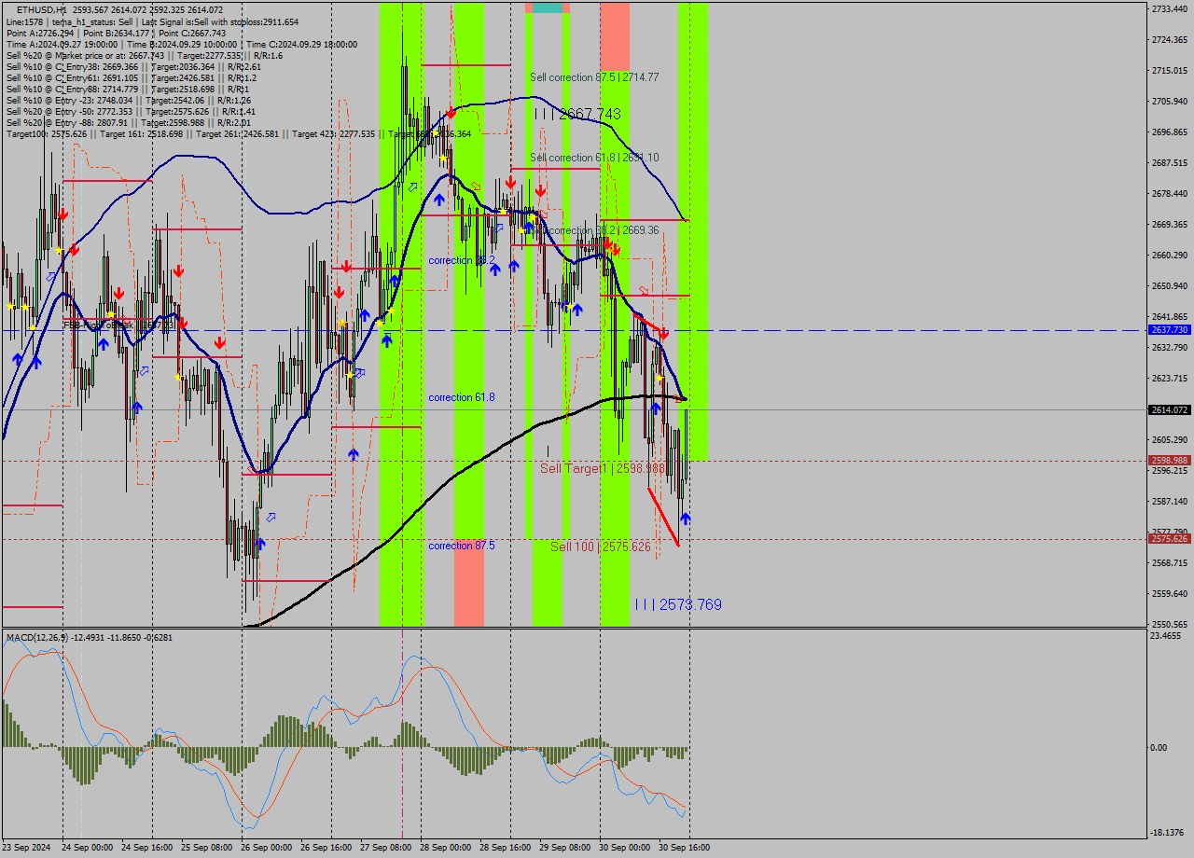This screenshot has width=1194, height=858.
Task: Click the '30 Sep 16:00' time axis label
Action: 684,848
